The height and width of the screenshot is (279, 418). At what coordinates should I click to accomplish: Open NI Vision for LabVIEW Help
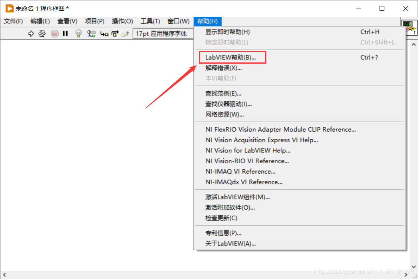click(x=299, y=151)
